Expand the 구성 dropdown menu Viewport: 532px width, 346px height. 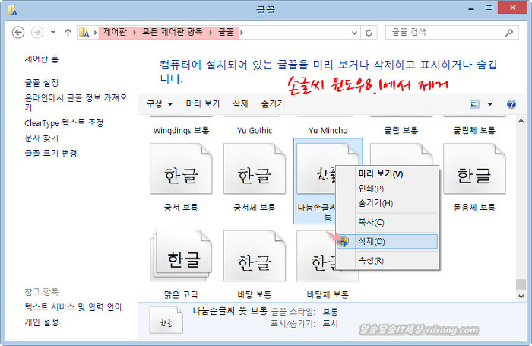[160, 103]
